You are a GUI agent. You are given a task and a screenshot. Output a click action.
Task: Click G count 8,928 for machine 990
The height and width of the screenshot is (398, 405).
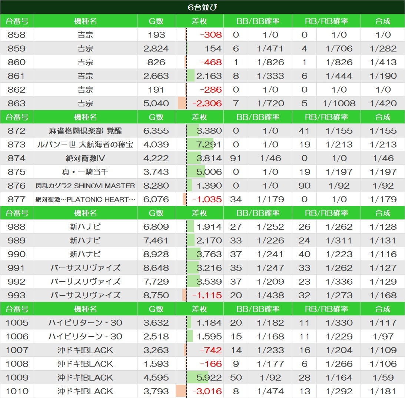click(156, 254)
